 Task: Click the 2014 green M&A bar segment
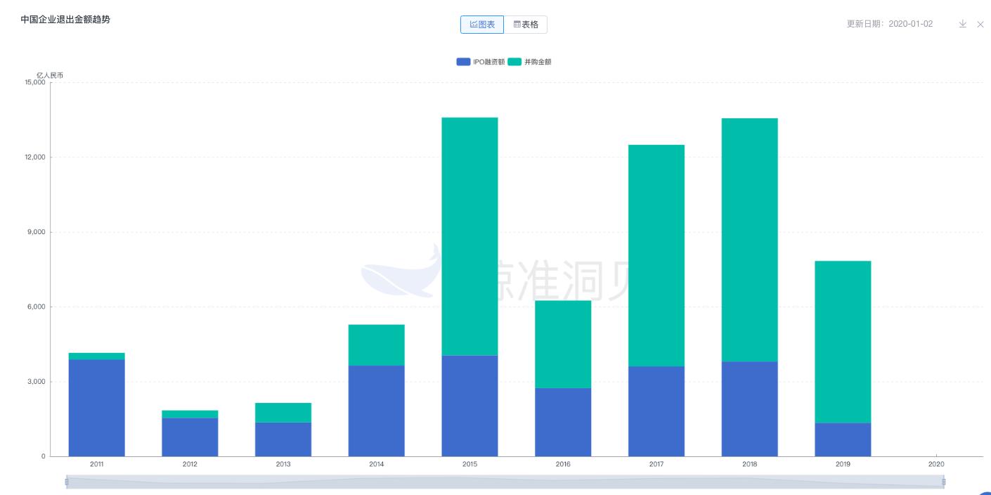[377, 345]
